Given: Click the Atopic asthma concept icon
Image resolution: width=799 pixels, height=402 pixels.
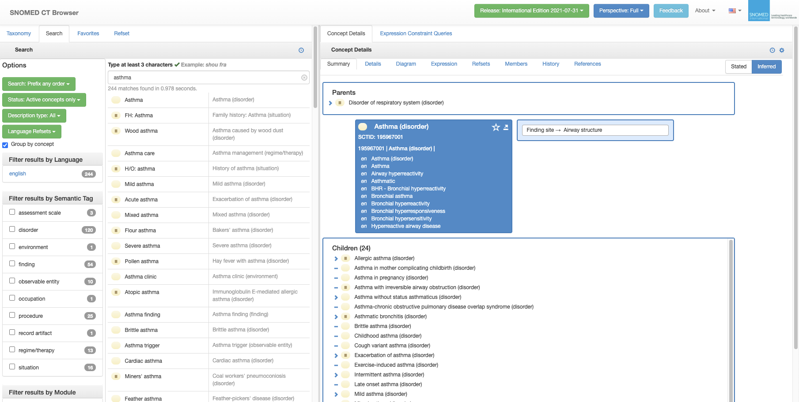Looking at the screenshot, I should tap(116, 292).
